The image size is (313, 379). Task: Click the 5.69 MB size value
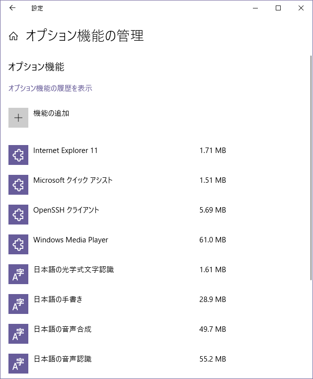(213, 210)
